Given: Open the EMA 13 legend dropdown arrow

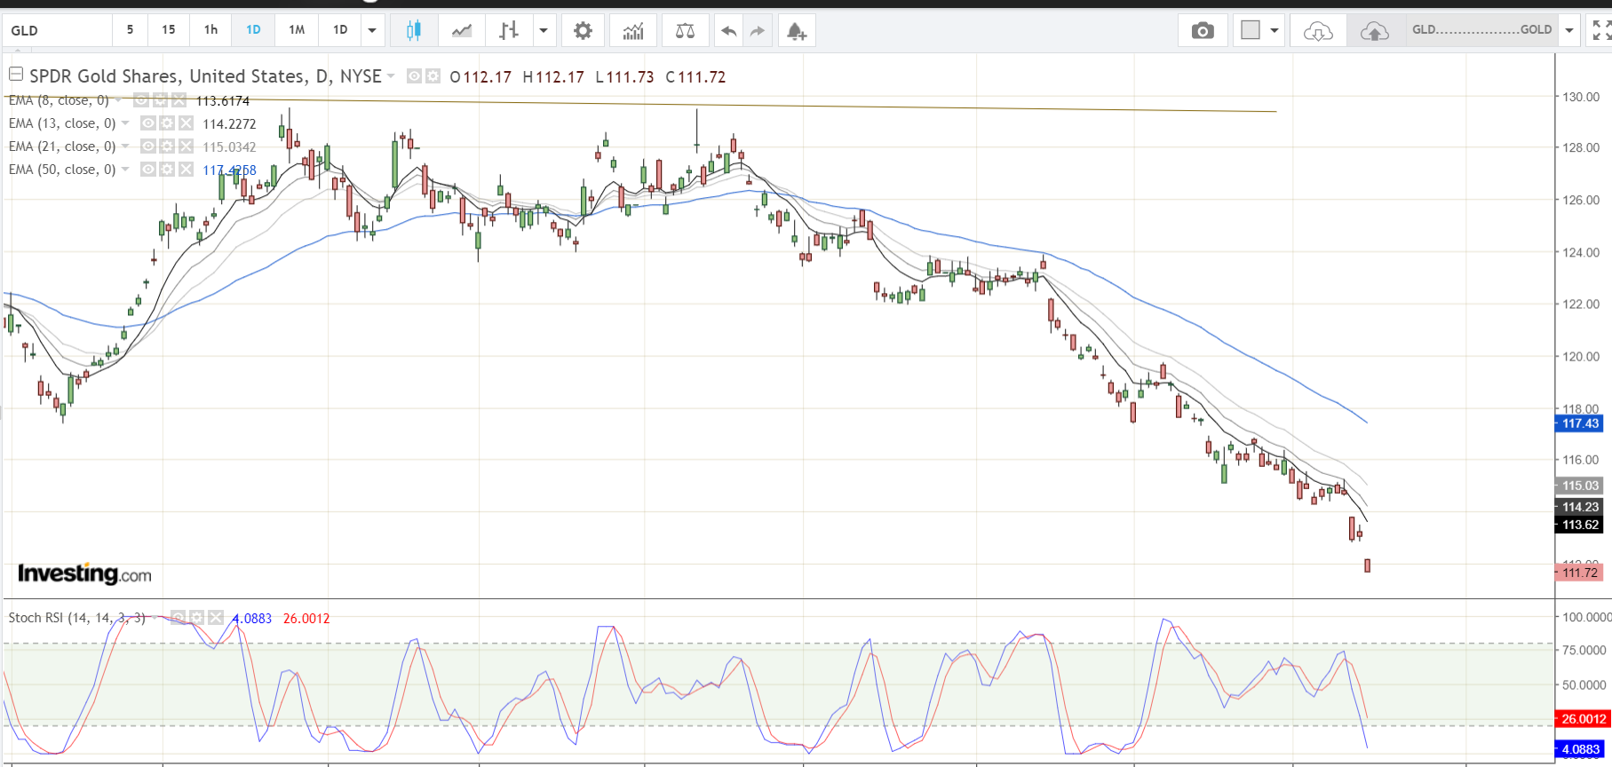Looking at the screenshot, I should click(125, 123).
